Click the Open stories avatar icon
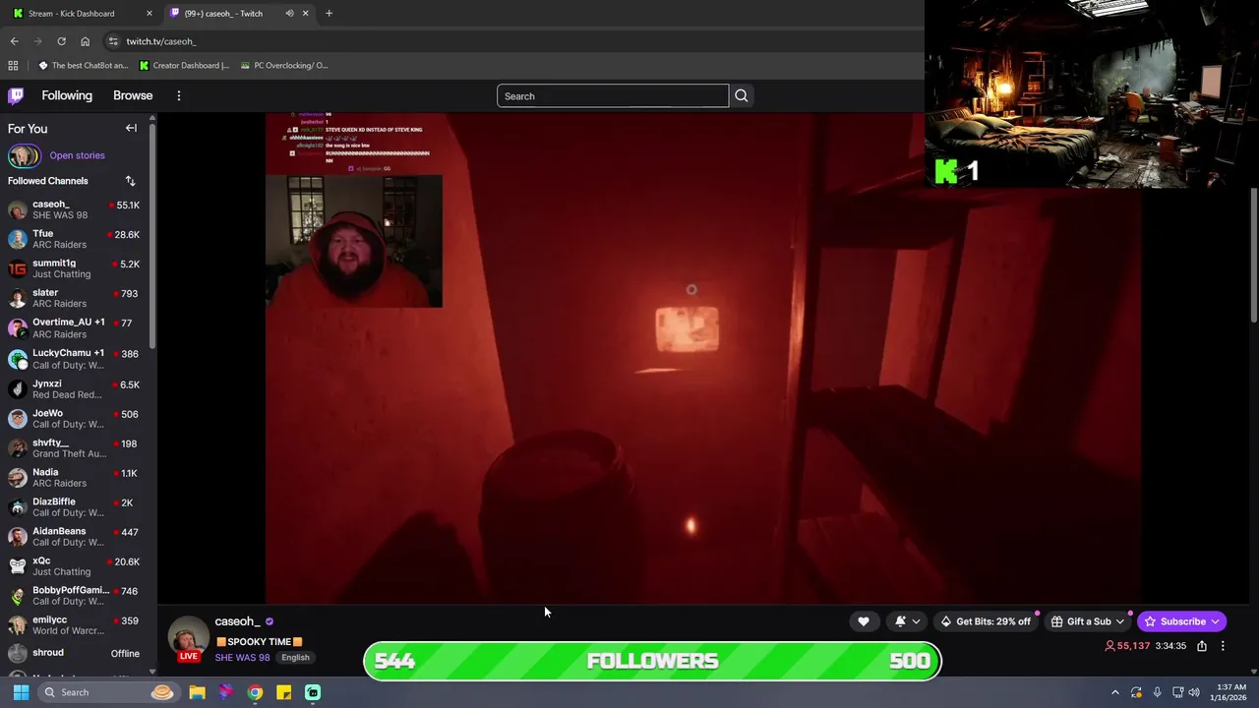Image resolution: width=1259 pixels, height=708 pixels. (x=24, y=155)
